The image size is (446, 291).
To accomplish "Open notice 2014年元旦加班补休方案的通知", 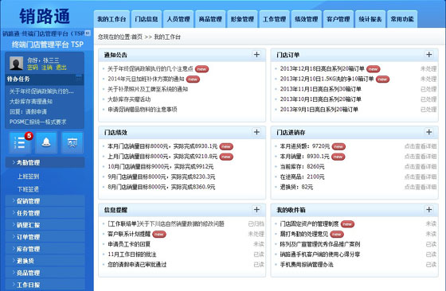I will click(x=146, y=79).
